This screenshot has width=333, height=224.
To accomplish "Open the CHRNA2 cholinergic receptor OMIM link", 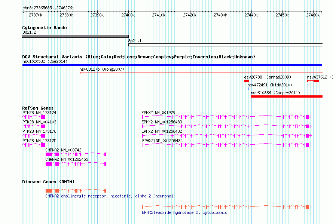I will tap(110, 196).
